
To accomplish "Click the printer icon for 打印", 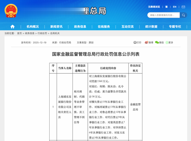I will point(135,42).
